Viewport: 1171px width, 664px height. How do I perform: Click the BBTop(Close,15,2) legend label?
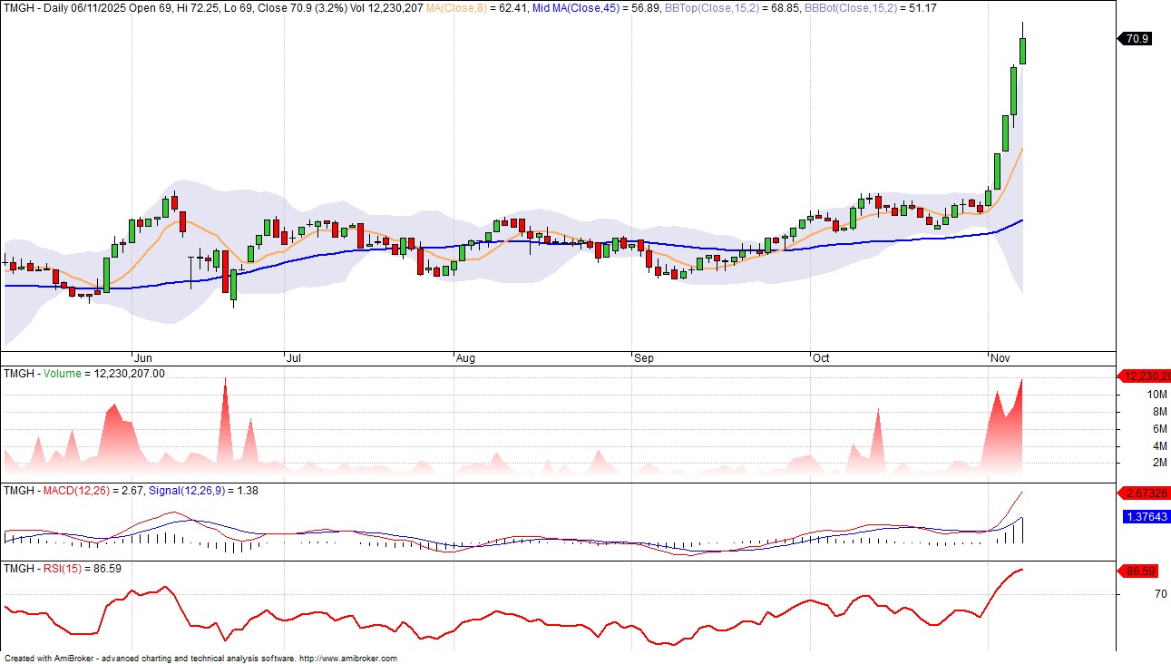point(715,8)
